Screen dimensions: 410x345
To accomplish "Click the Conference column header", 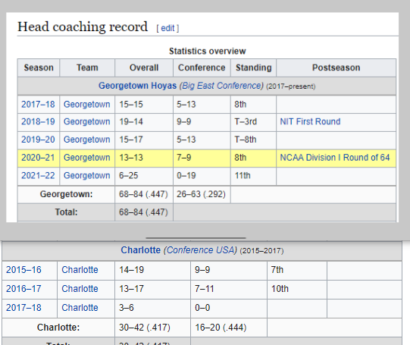I will pyautogui.click(x=202, y=67).
